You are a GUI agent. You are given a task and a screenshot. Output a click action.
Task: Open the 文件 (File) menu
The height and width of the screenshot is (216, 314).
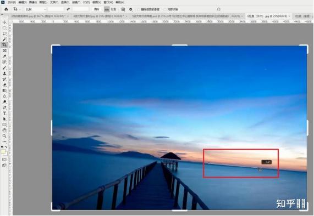click(x=12, y=2)
